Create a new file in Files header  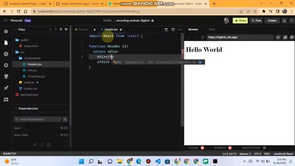[x=61, y=30]
